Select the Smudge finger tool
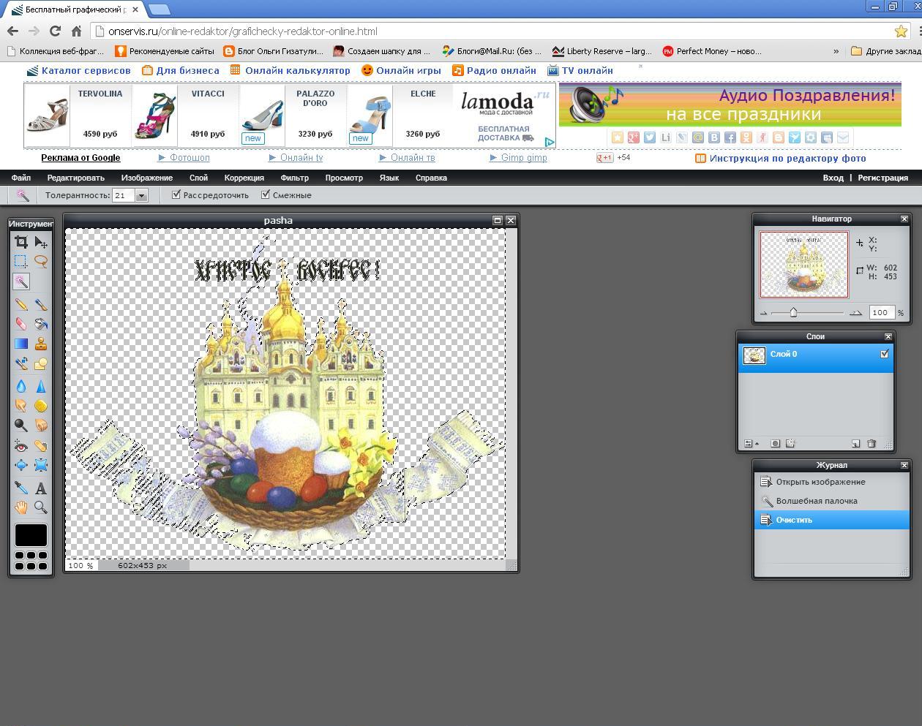The image size is (922, 726). click(x=21, y=405)
